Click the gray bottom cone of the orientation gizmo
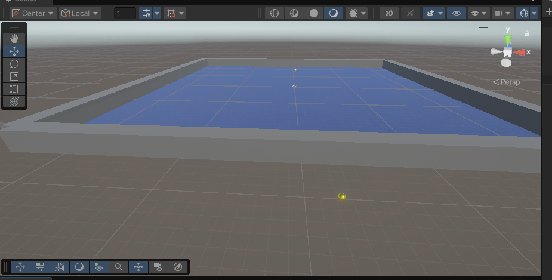Image resolution: width=552 pixels, height=280 pixels. coord(506,63)
